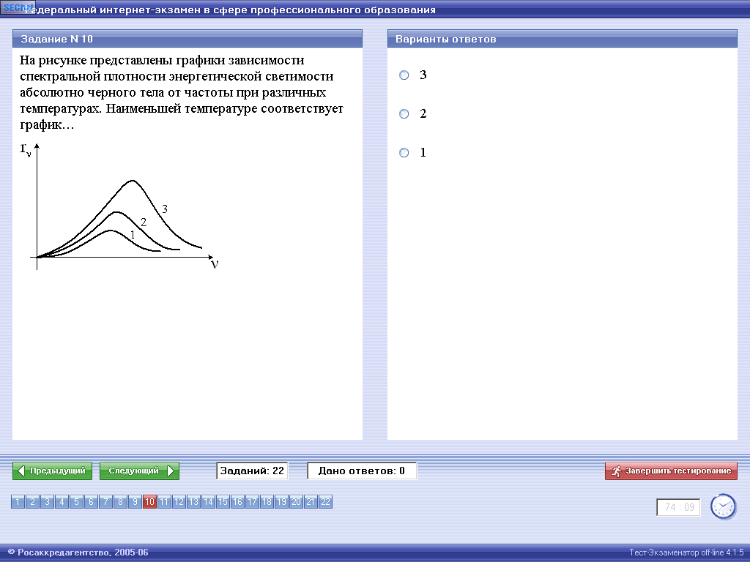
Task: Jump to question 18 in navigator
Action: coord(267,502)
